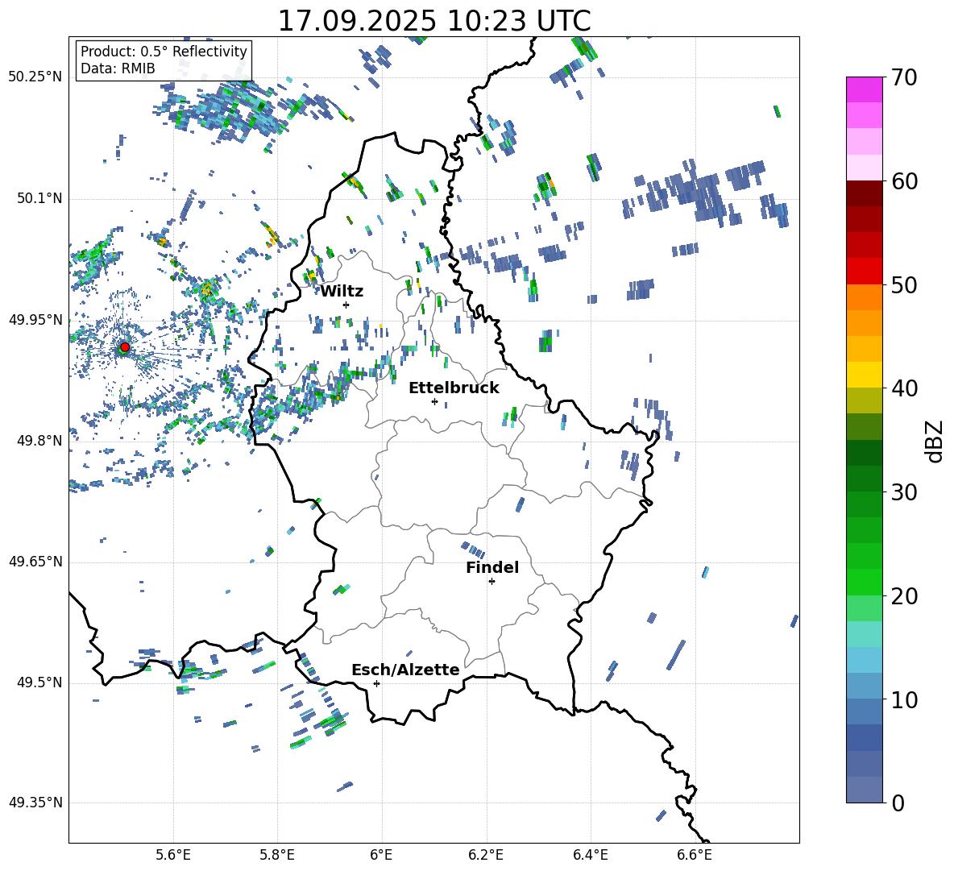This screenshot has height=871, width=954.
Task: Click the 40 value on colorbar
Action: click(x=904, y=388)
